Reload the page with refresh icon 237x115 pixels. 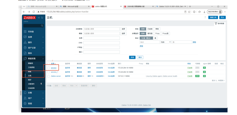tap(34, 12)
